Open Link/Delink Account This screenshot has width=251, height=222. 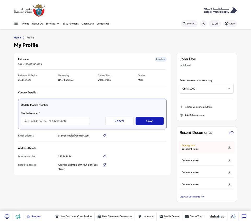click(192, 115)
